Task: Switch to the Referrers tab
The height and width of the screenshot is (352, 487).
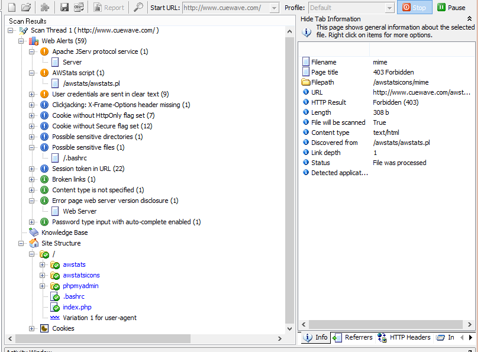Action: 353,337
